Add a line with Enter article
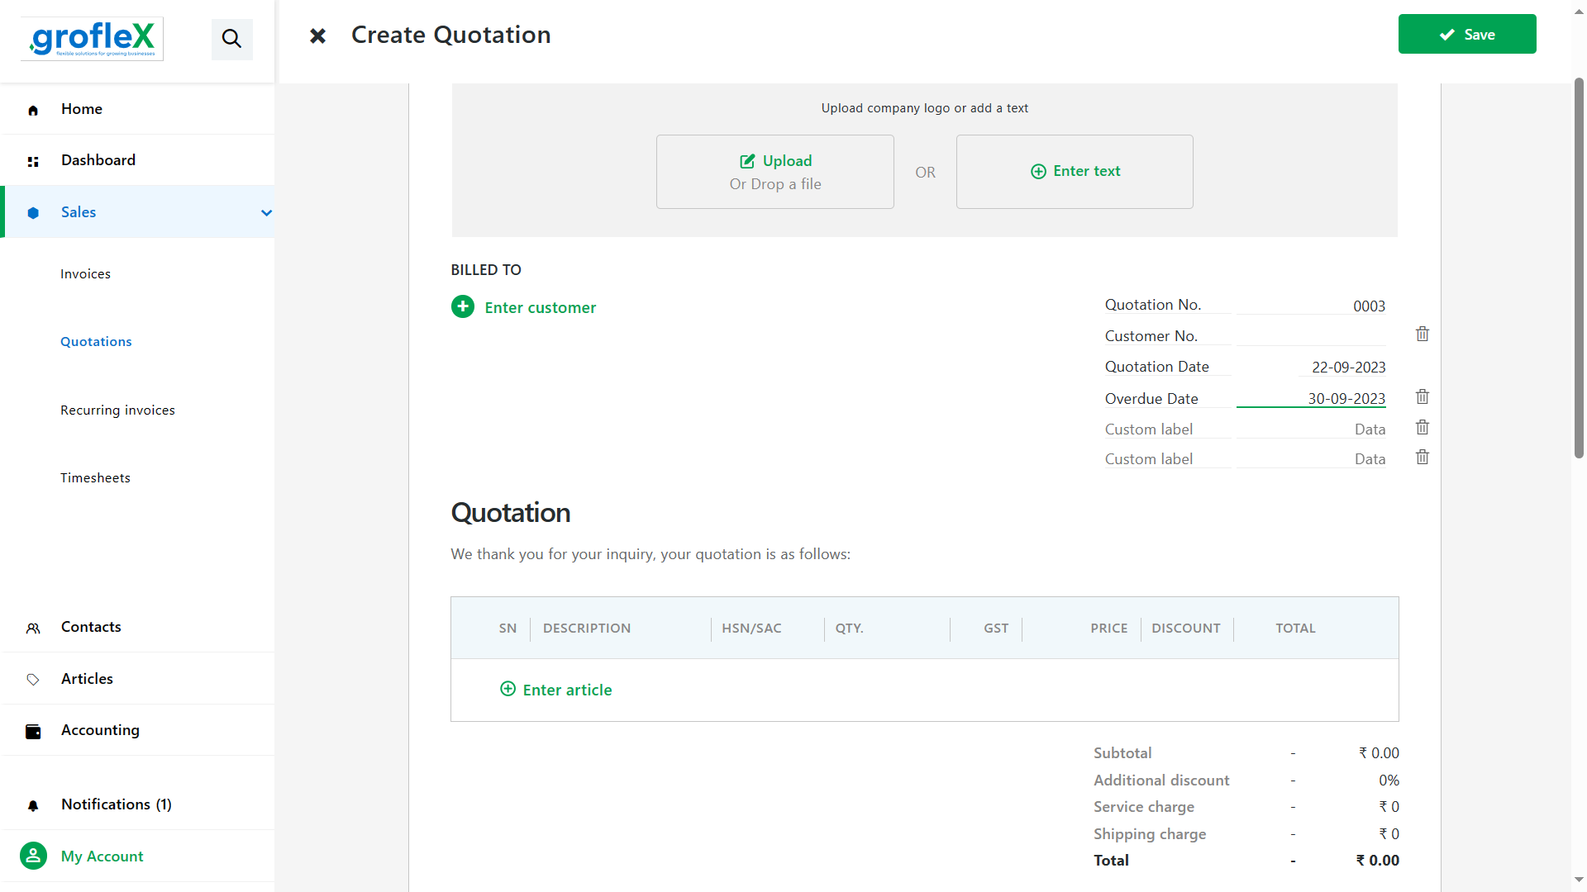 tap(556, 690)
